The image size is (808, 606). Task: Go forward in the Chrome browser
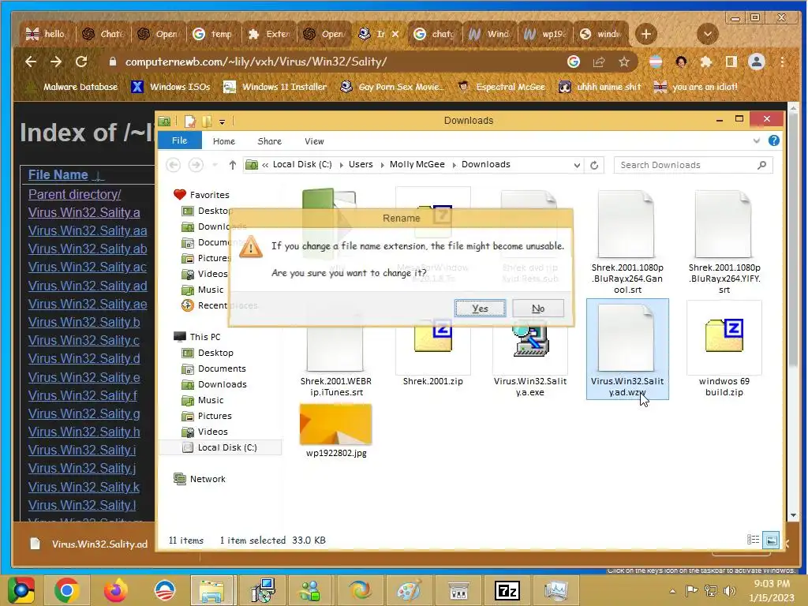pyautogui.click(x=56, y=62)
